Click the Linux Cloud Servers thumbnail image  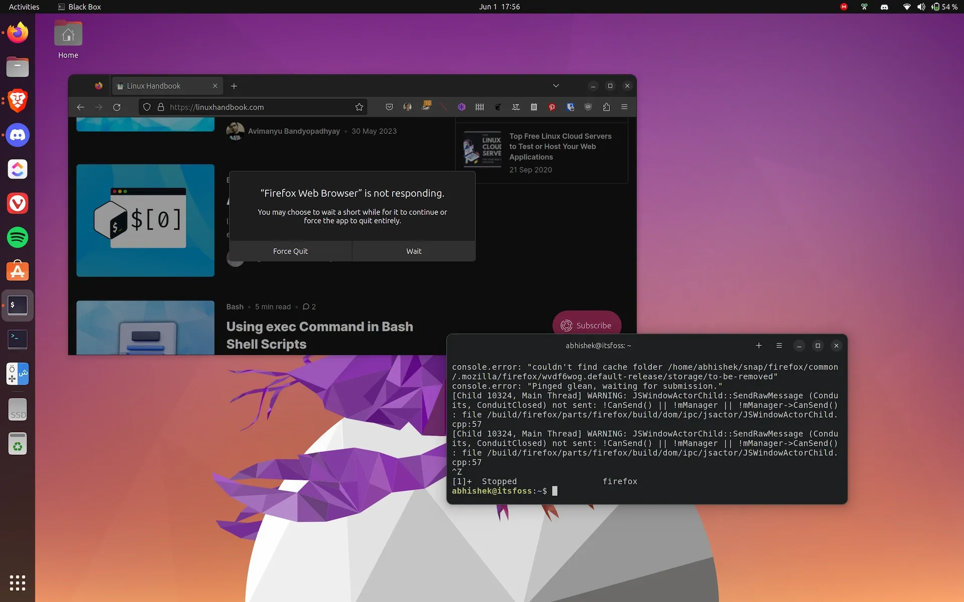(x=483, y=148)
